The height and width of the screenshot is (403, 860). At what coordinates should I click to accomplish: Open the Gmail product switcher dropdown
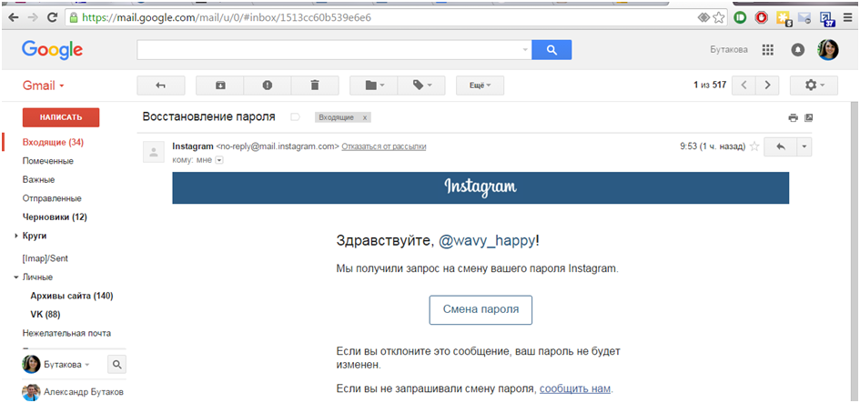click(44, 86)
